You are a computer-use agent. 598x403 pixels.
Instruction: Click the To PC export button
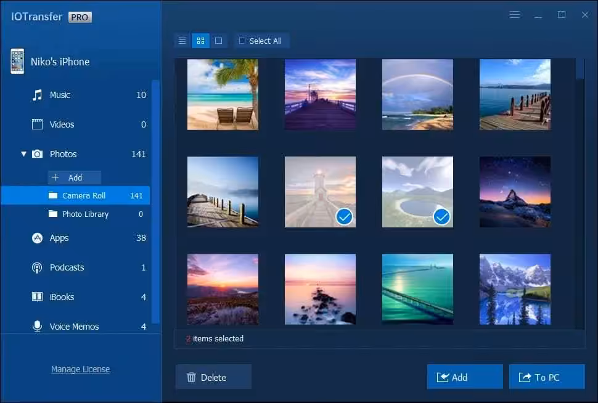[547, 377]
